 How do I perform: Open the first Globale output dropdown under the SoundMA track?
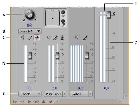point(30,94)
